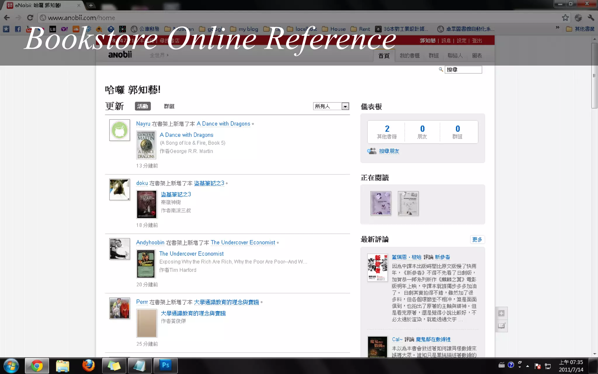This screenshot has height=374, width=598.
Task: Open new browser tab with plus
Action: [91, 5]
